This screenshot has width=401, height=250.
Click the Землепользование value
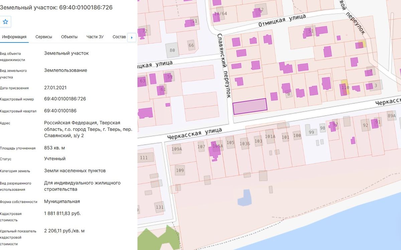point(65,70)
